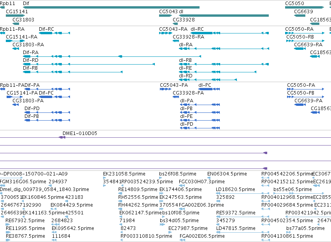Select the RE59372.5prime EST label
This screenshot has height=242, width=331.
pyautogui.click(x=236, y=213)
